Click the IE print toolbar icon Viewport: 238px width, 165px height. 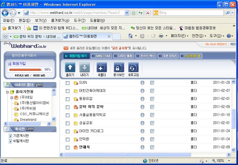point(161,36)
